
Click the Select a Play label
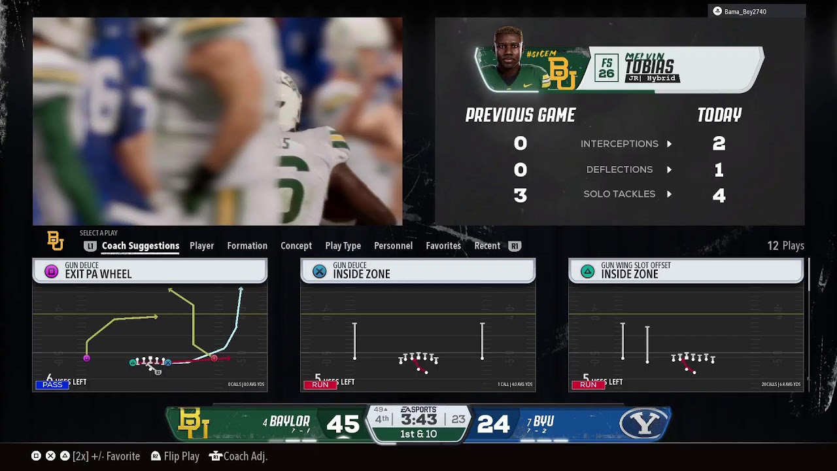(x=99, y=233)
